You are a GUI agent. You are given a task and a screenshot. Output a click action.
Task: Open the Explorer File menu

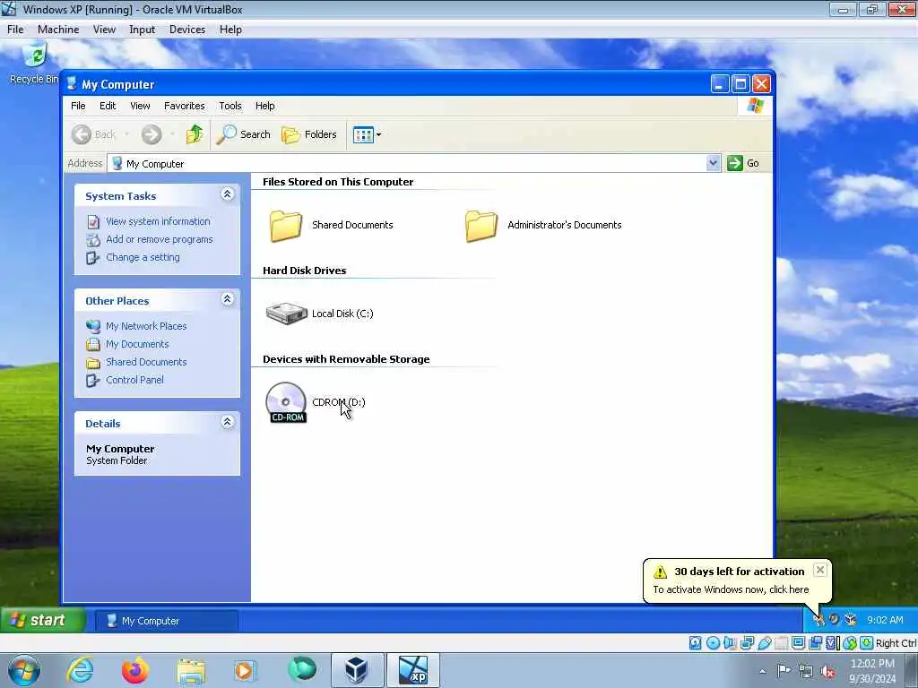[78, 106]
